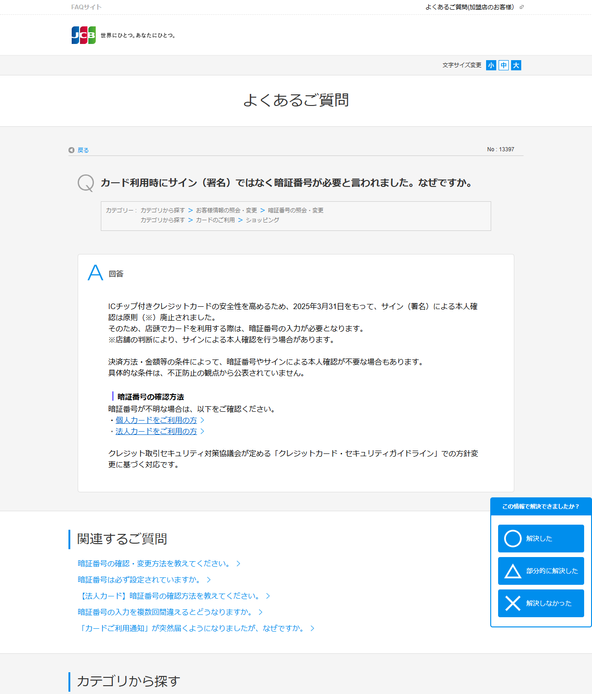Viewport: 592px width, 694px height.
Task: Open breadcrumb お客様情報の照会・変更
Action: 226,210
